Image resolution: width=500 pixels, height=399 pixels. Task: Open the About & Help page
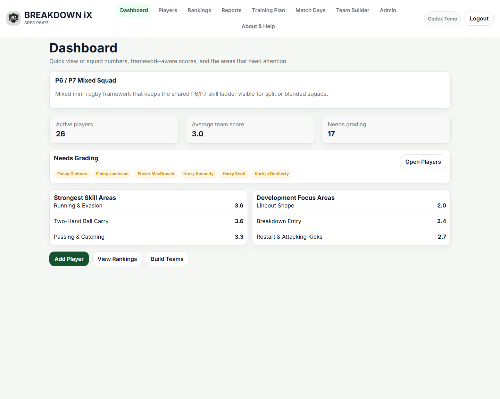[258, 26]
